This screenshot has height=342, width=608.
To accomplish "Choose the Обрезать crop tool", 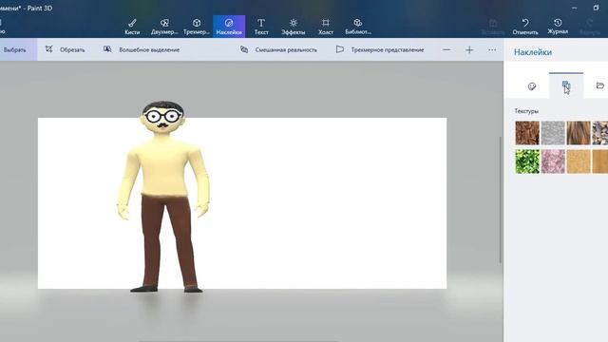I will coord(65,49).
